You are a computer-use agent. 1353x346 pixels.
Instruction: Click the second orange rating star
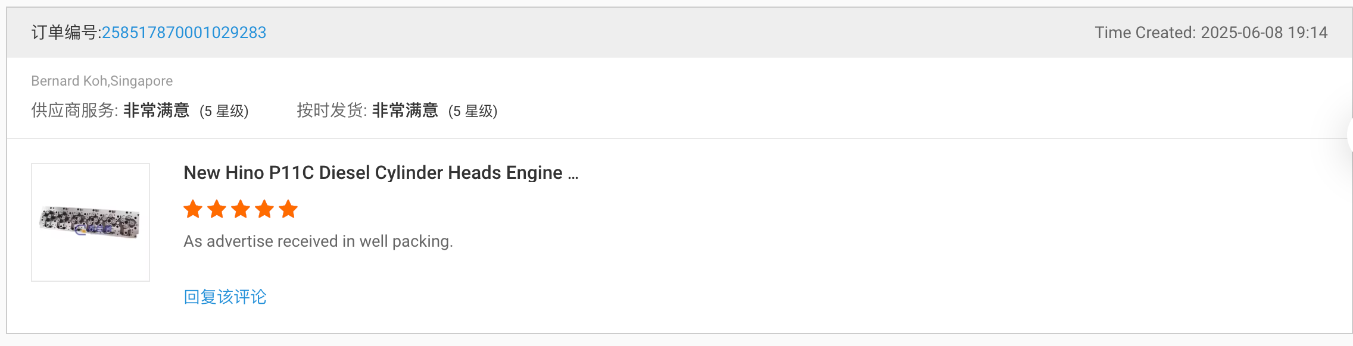point(217,209)
